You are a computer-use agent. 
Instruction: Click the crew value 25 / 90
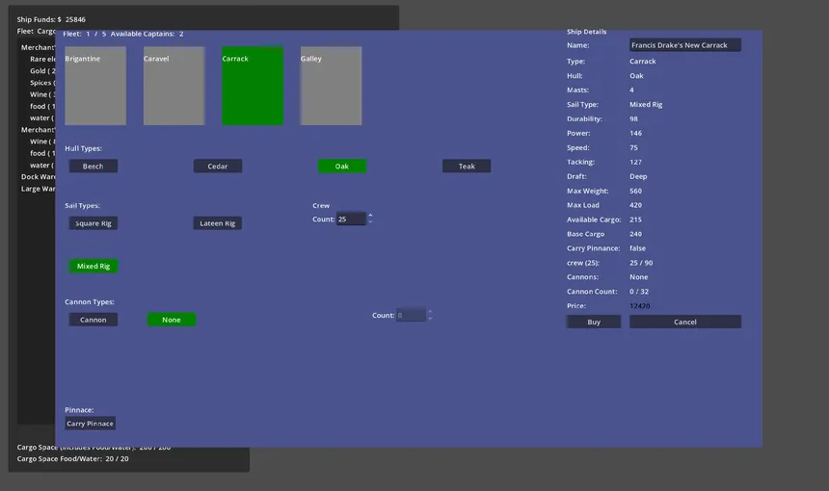(x=641, y=263)
